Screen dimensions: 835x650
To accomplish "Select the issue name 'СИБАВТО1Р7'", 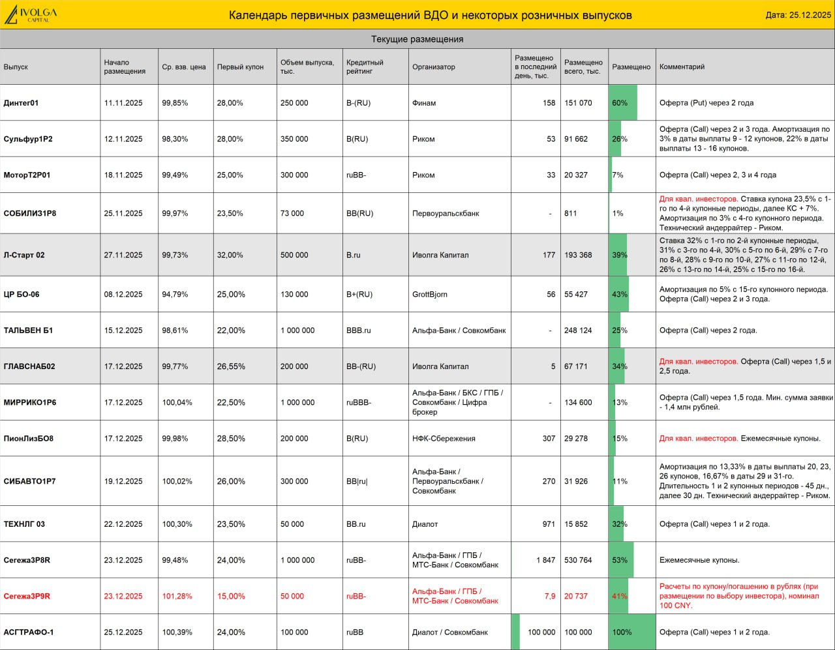I will tap(29, 481).
